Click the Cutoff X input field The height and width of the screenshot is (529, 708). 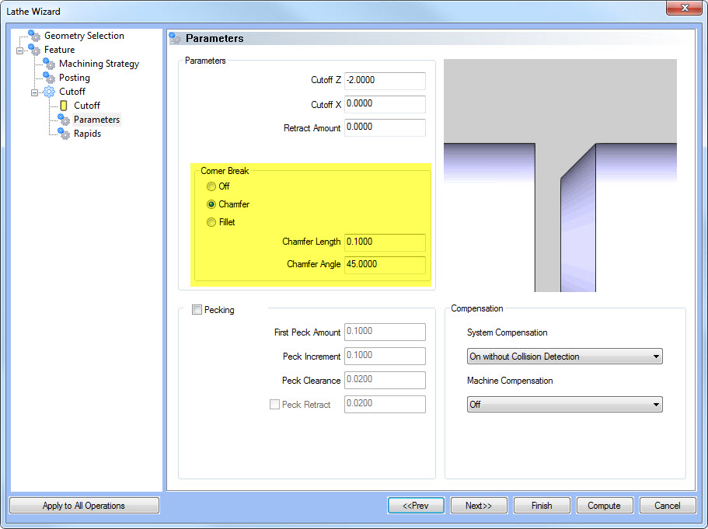click(x=385, y=104)
